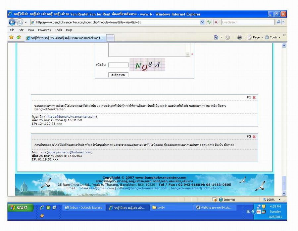The height and width of the screenshot is (231, 298).
Task: Click the page scrollbar up arrow
Action: click(284, 45)
